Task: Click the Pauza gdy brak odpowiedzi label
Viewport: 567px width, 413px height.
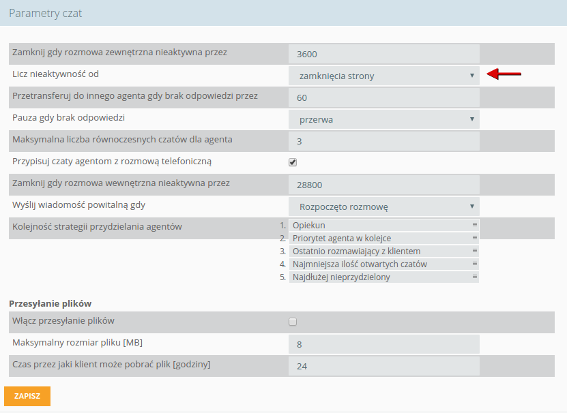Action: pos(68,118)
